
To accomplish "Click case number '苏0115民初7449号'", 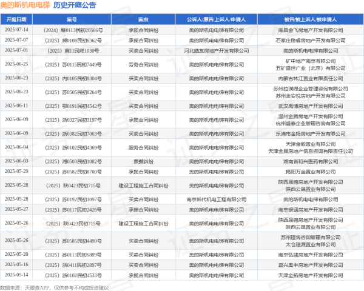I will pyautogui.click(x=73, y=64).
